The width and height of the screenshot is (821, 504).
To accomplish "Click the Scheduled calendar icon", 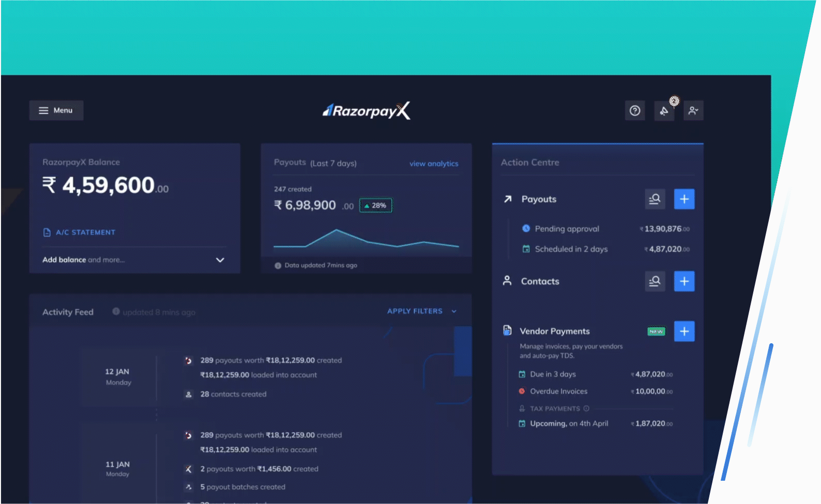I will tap(526, 249).
